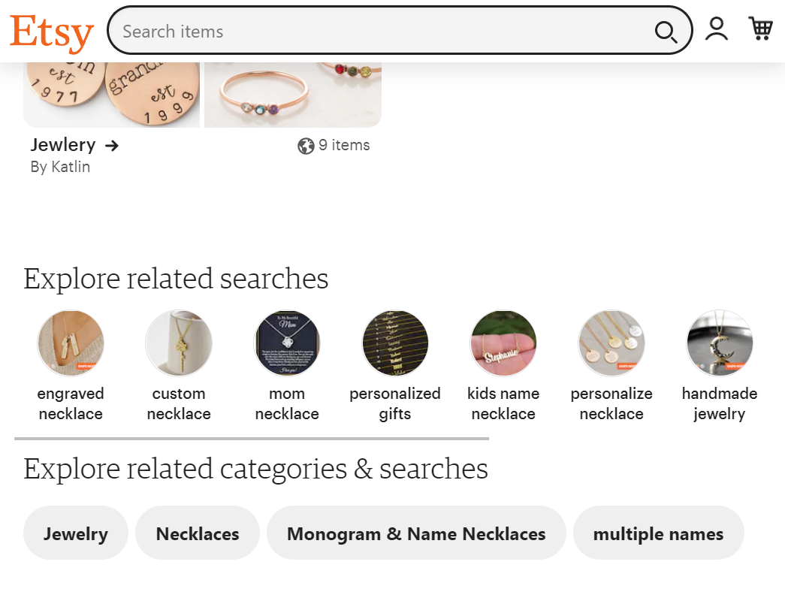The width and height of the screenshot is (785, 613).
Task: Click the globe icon next to 9 items
Action: pos(305,145)
